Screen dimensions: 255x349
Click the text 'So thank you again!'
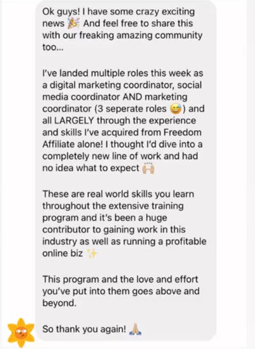coord(84,329)
